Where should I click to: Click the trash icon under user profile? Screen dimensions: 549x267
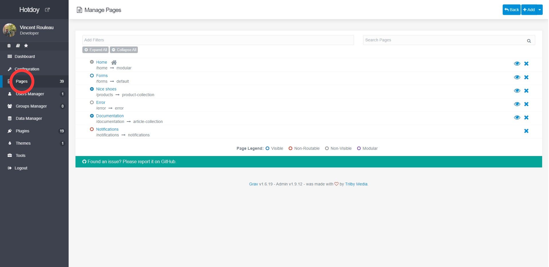(9, 46)
